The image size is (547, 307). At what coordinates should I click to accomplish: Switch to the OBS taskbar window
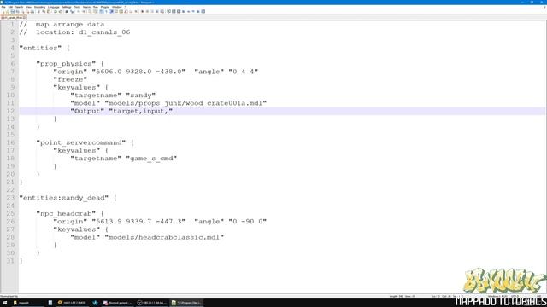(x=151, y=303)
